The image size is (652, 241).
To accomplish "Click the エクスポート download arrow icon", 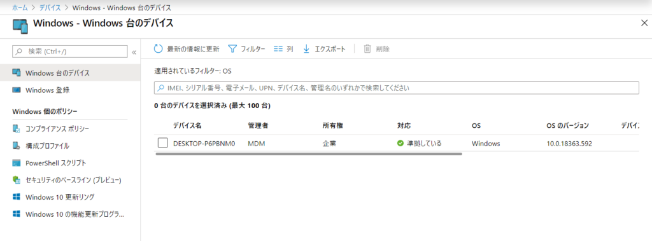I will 306,48.
